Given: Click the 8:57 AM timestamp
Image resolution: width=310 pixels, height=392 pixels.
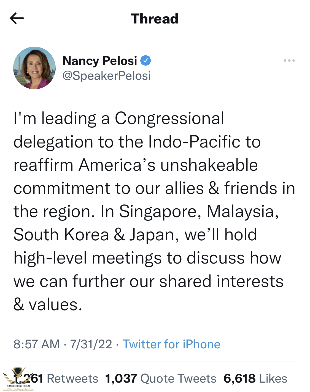Looking at the screenshot, I should [x=36, y=344].
